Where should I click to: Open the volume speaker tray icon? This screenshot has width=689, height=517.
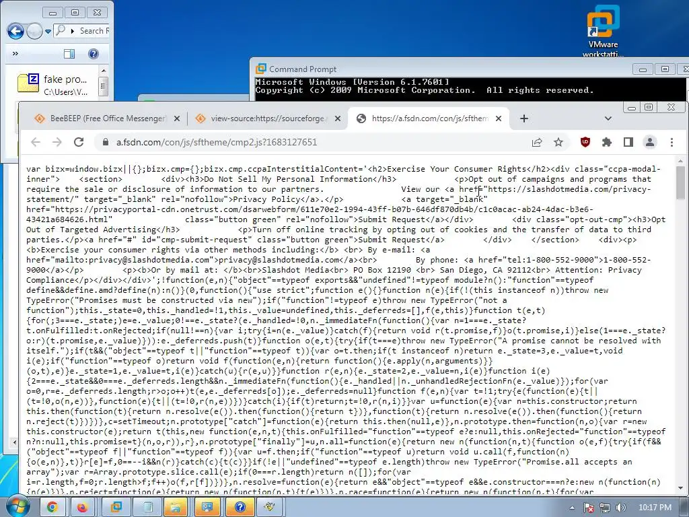pyautogui.click(x=620, y=508)
